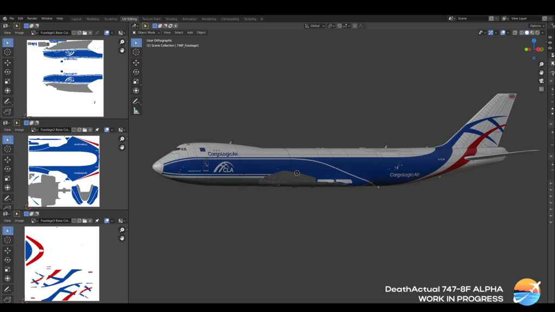Enable wireframe shading mode
Viewport: 555px width, 312px height.
tap(522, 32)
